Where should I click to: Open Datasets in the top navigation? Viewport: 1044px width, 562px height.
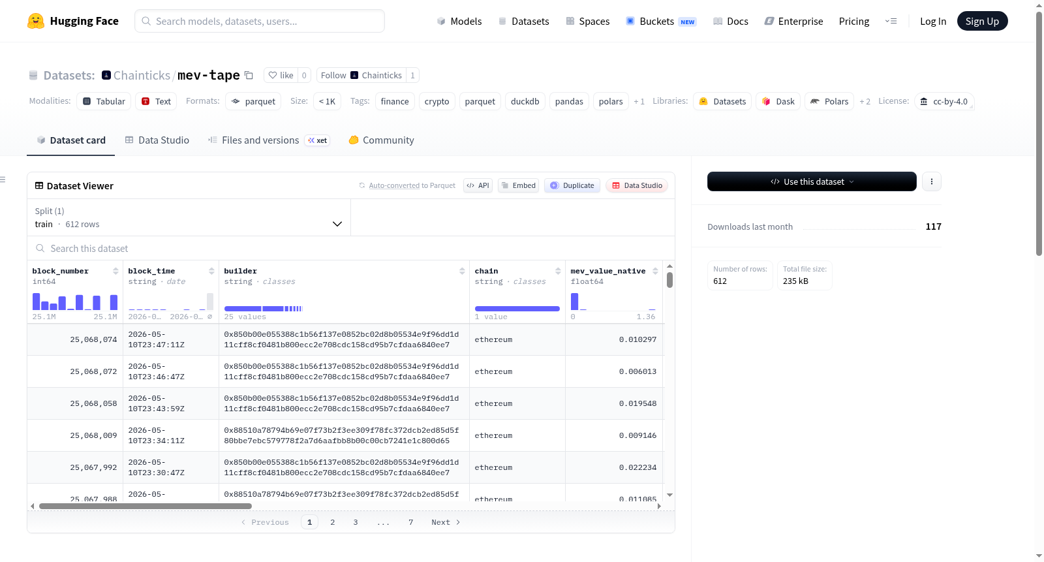click(x=523, y=21)
